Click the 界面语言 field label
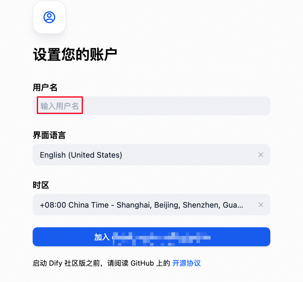 [x=49, y=135]
